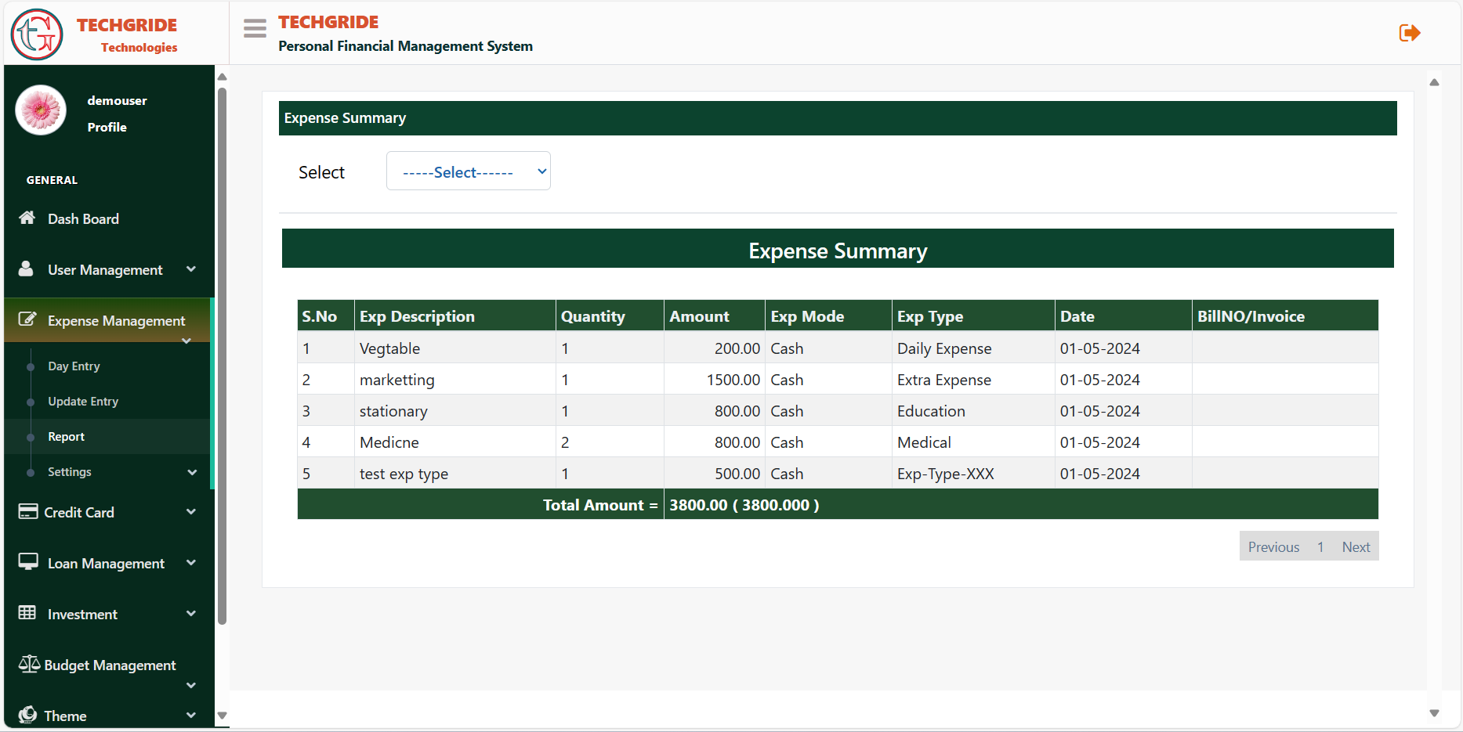Image resolution: width=1463 pixels, height=732 pixels.
Task: Click the Next pagination button
Action: 1356,547
